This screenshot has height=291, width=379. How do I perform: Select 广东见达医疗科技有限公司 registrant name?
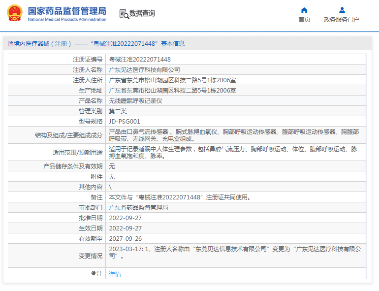(x=144, y=69)
